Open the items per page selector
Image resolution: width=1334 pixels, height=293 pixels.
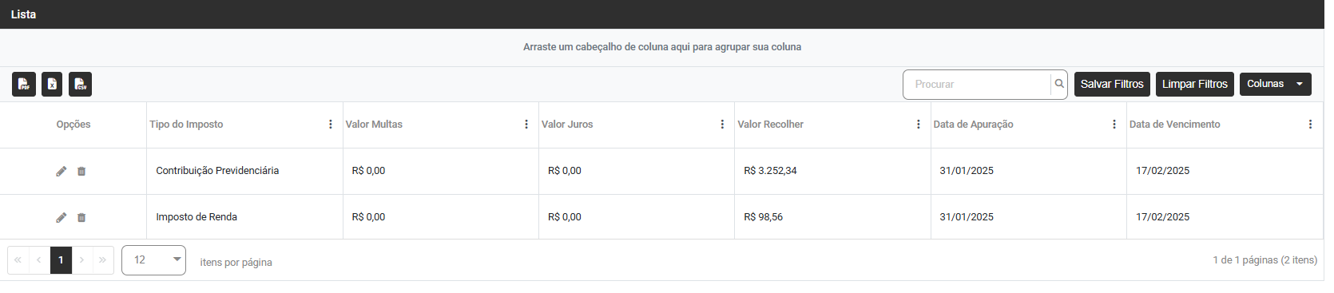tap(153, 260)
